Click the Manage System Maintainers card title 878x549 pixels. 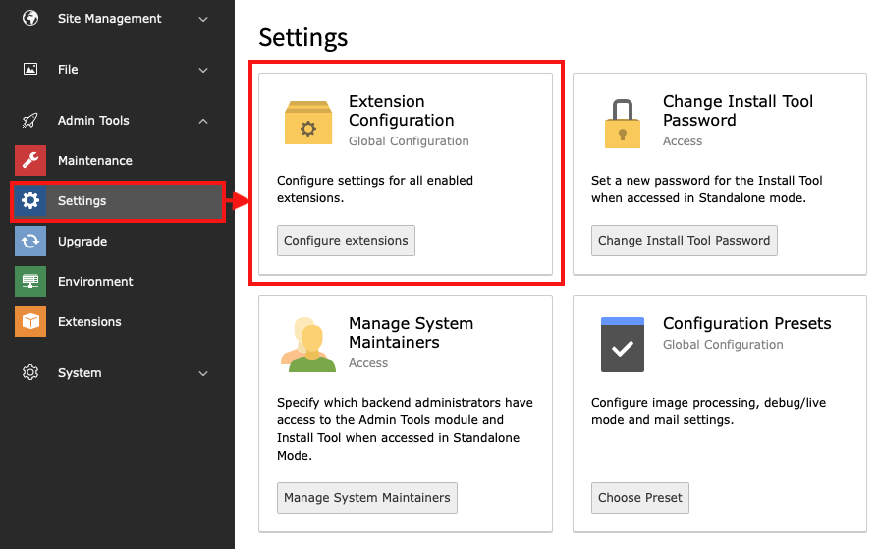coord(411,332)
